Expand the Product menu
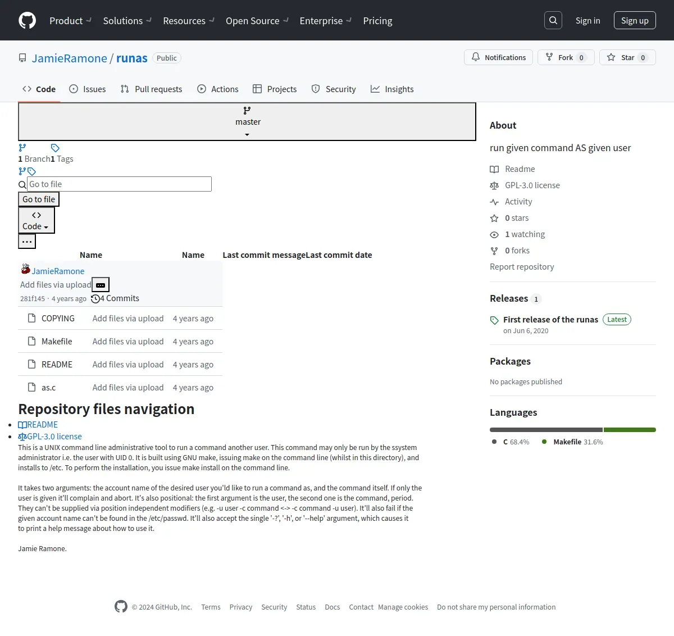 click(70, 21)
